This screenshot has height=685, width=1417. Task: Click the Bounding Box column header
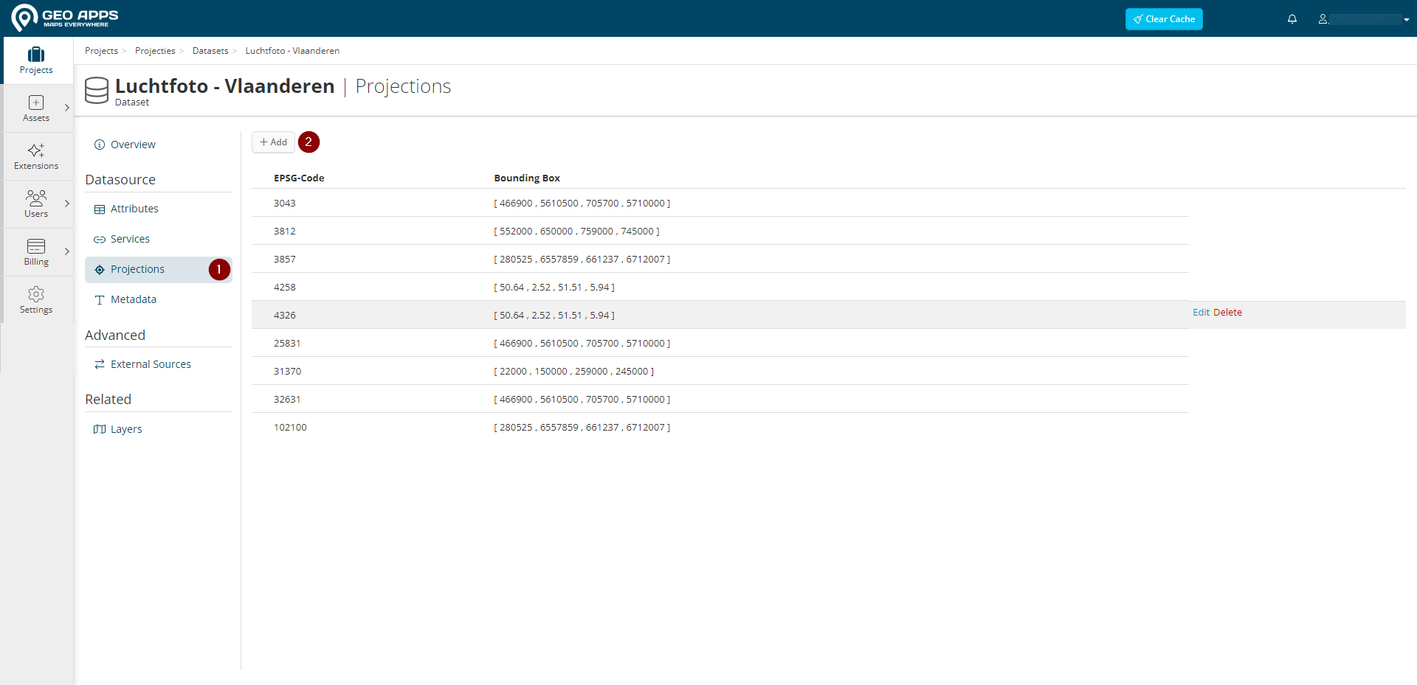pos(527,178)
